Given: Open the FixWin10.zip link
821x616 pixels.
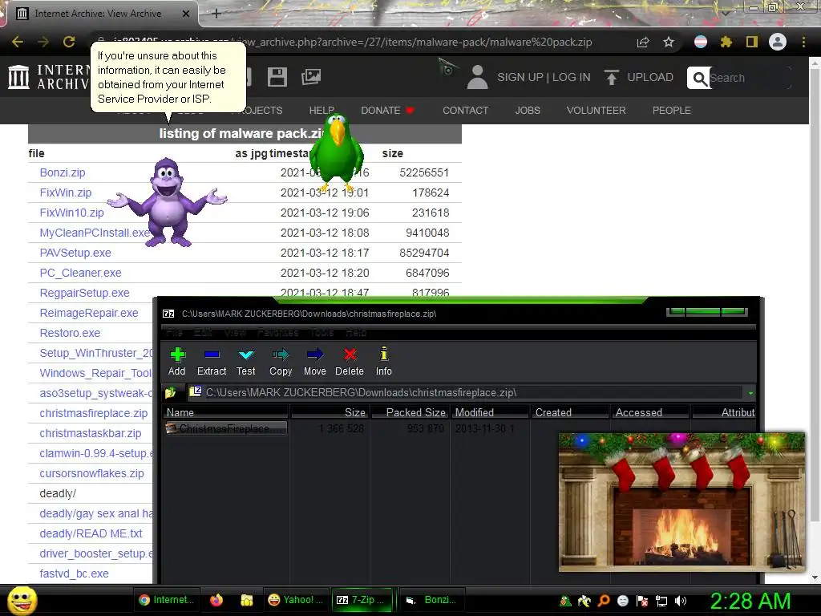Looking at the screenshot, I should pyautogui.click(x=71, y=213).
